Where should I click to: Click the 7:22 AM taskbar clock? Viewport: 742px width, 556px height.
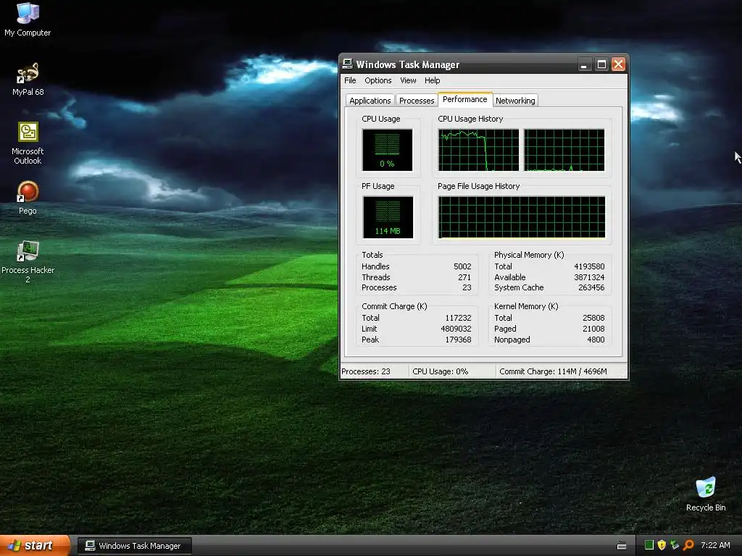[x=715, y=545]
